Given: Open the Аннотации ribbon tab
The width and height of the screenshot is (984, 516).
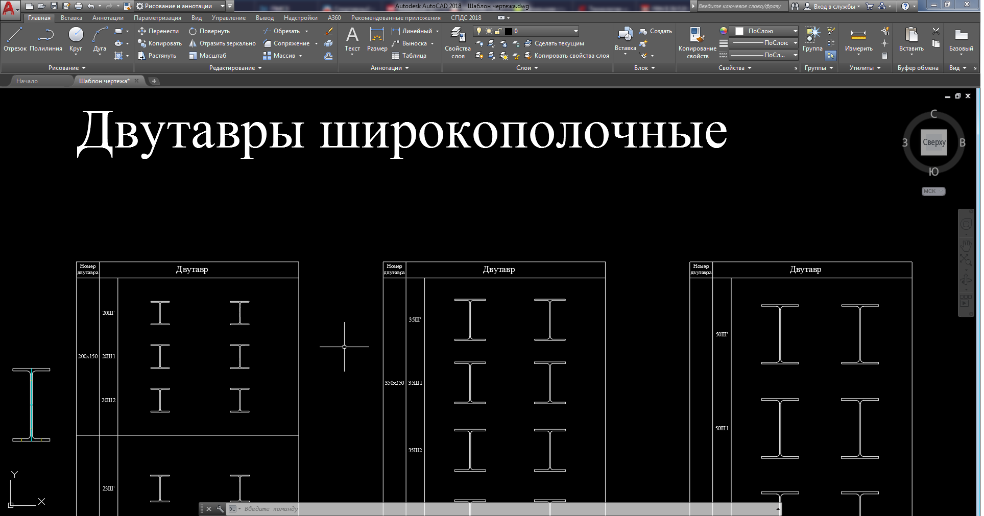Looking at the screenshot, I should coord(108,18).
